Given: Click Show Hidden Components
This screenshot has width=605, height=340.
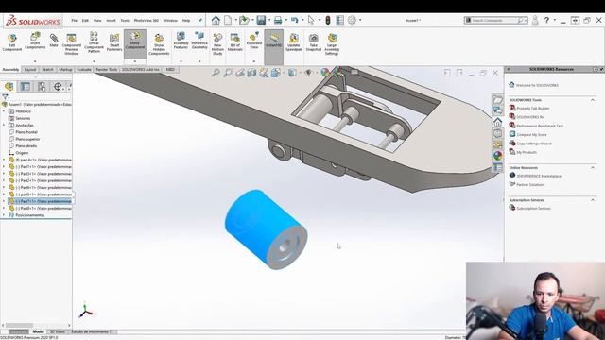Looking at the screenshot, I should click(x=159, y=44).
